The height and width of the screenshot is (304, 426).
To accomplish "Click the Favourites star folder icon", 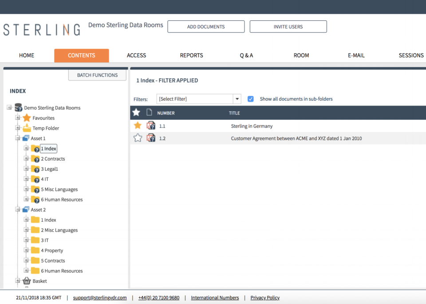I will [x=27, y=118].
